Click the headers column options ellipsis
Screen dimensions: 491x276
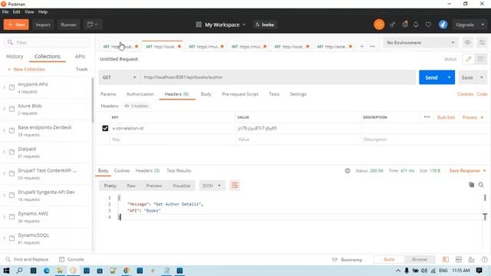[427, 117]
